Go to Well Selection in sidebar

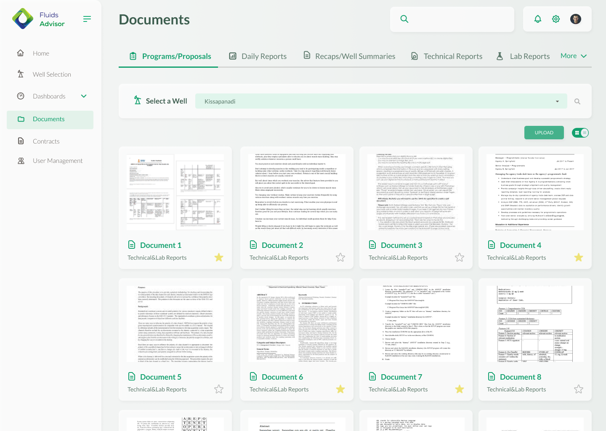coord(52,74)
